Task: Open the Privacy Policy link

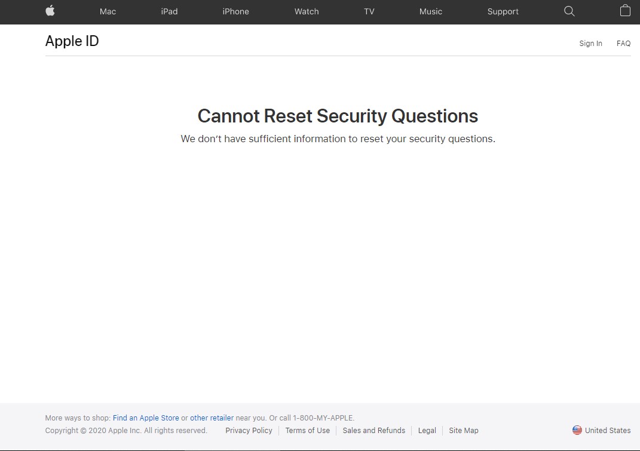Action: tap(249, 430)
